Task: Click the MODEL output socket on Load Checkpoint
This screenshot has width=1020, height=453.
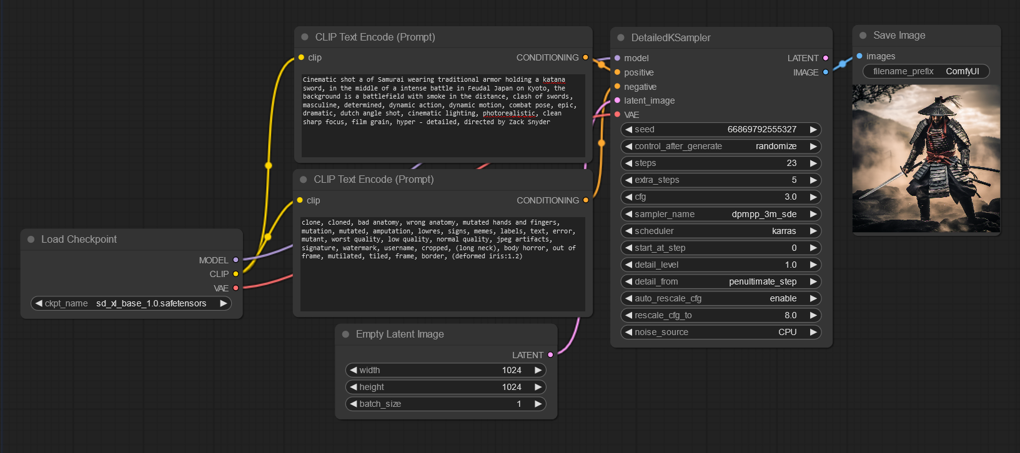Action: click(235, 260)
